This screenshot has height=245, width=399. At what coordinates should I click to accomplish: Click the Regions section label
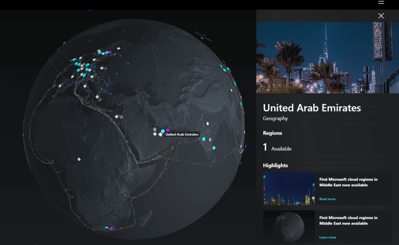coord(272,133)
